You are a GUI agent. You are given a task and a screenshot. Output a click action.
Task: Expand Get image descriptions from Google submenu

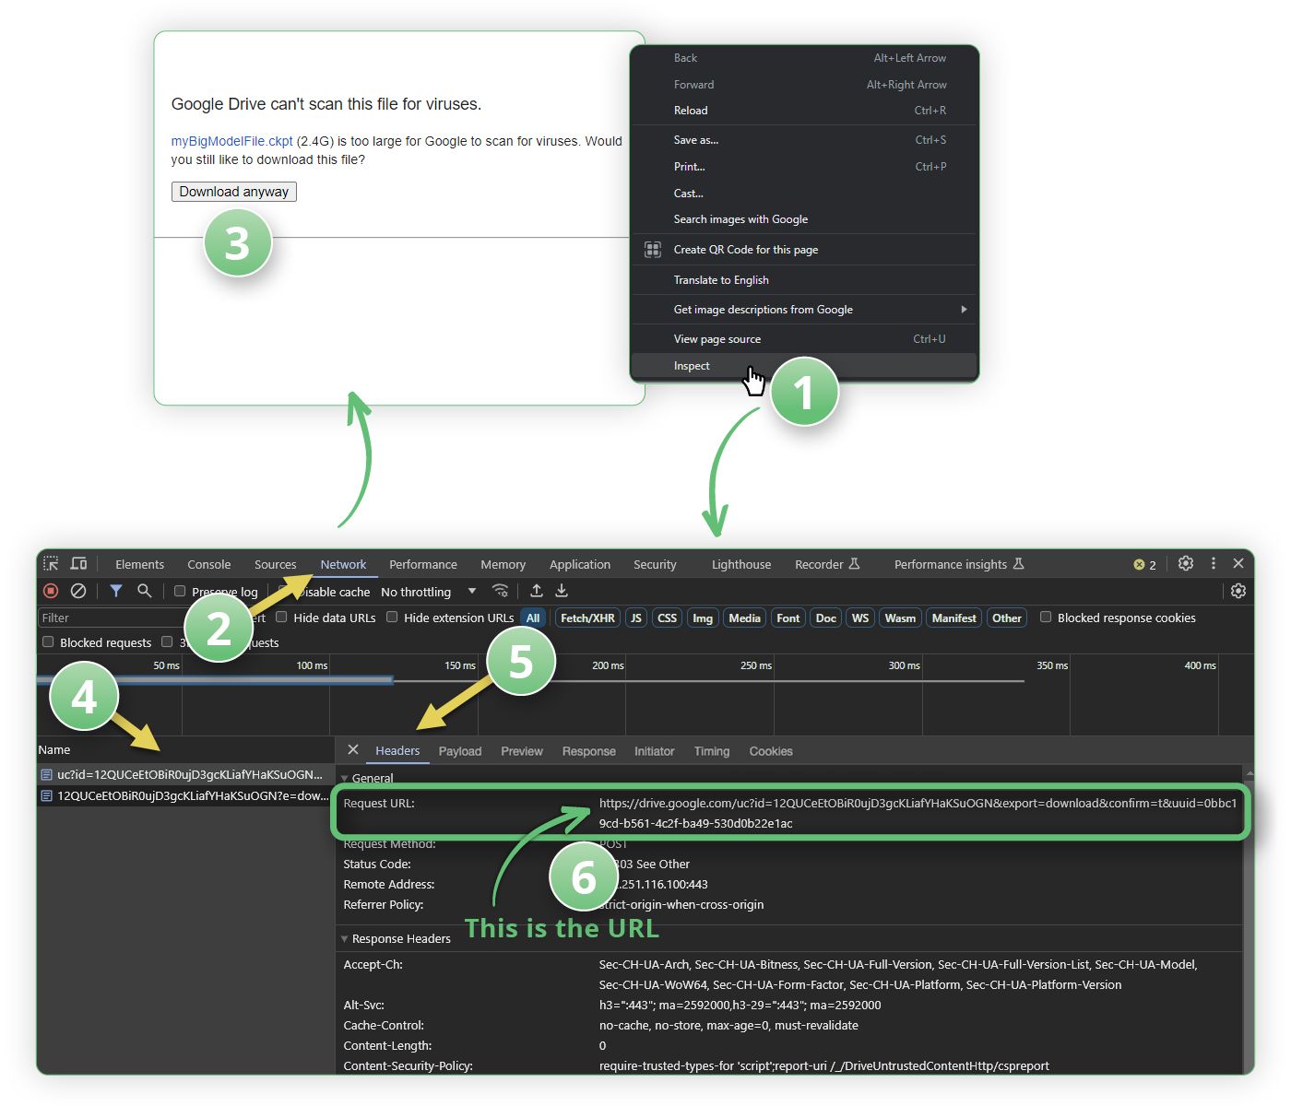[964, 310]
